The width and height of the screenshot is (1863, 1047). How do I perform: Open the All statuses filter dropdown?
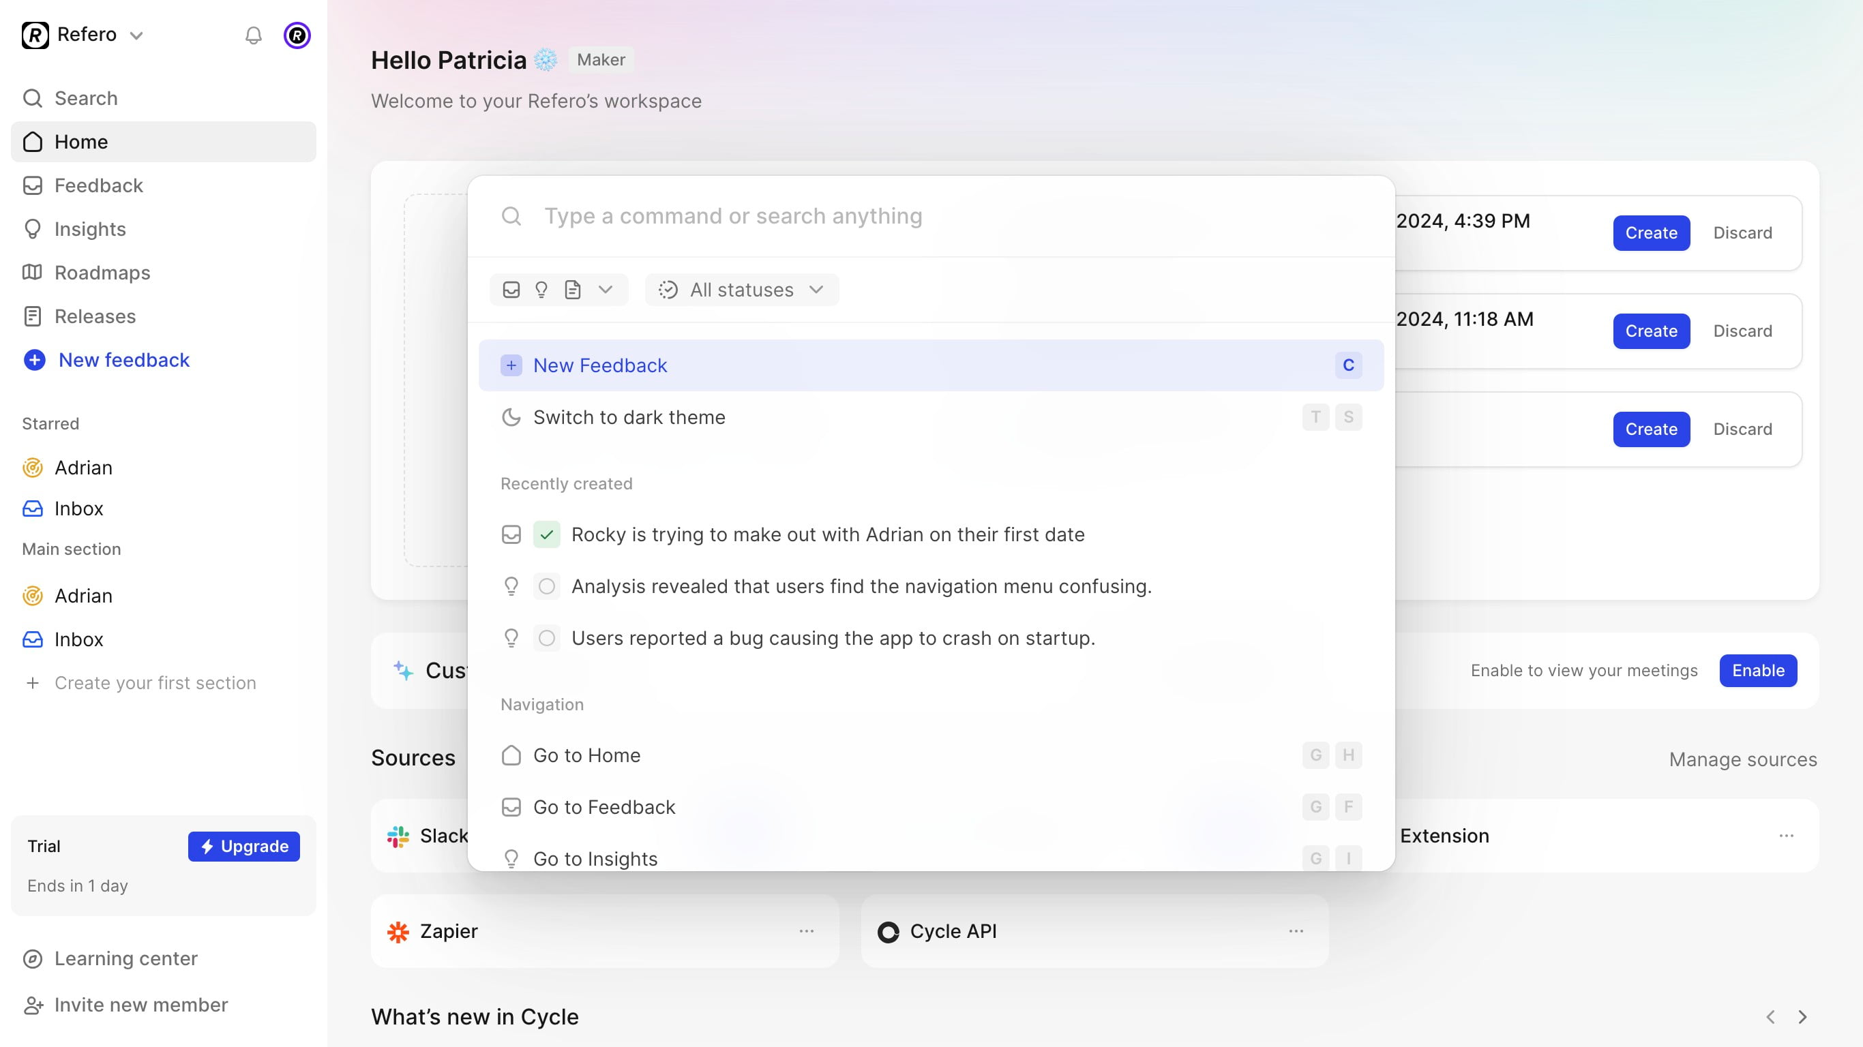[x=741, y=290]
